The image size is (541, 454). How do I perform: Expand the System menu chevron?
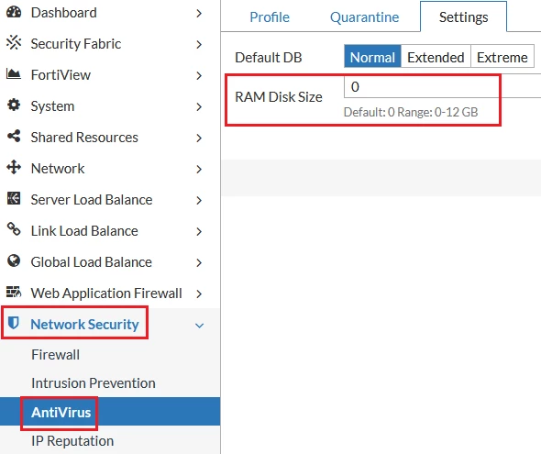click(x=199, y=107)
